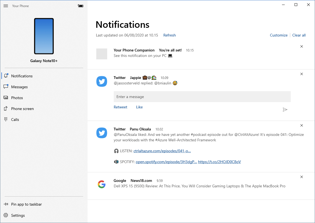Click the send message arrow icon
The image size is (315, 223).
285,109
